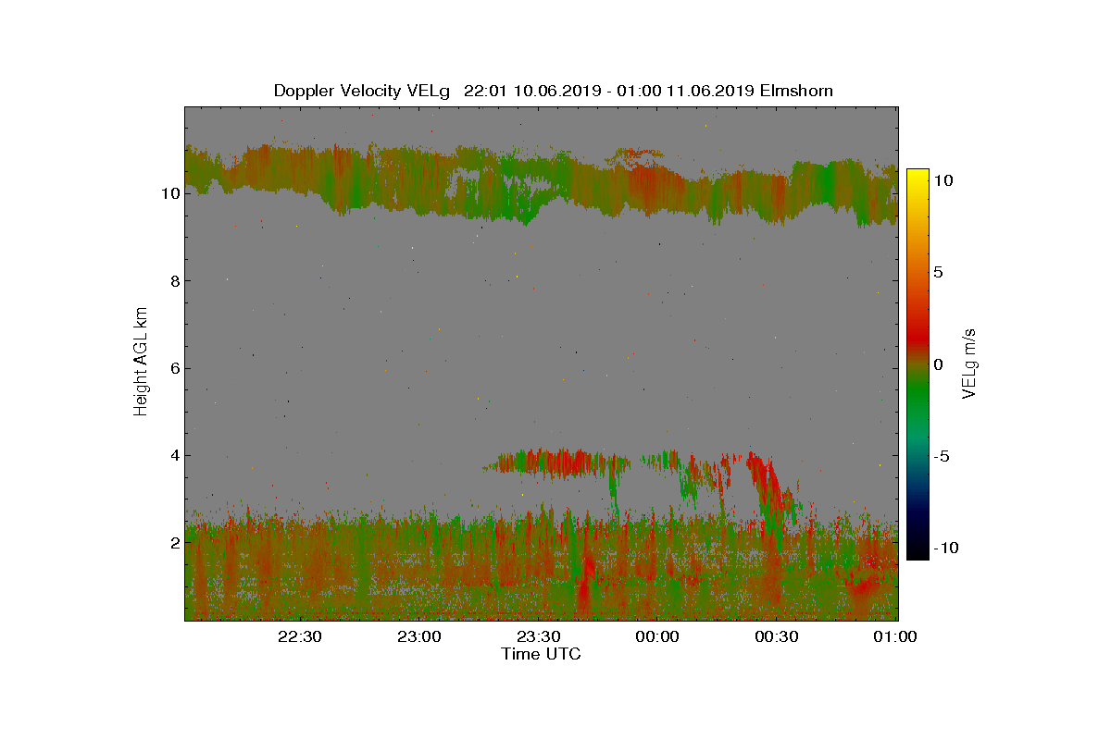
Task: Click the colorbar value -5
Action: coord(943,456)
